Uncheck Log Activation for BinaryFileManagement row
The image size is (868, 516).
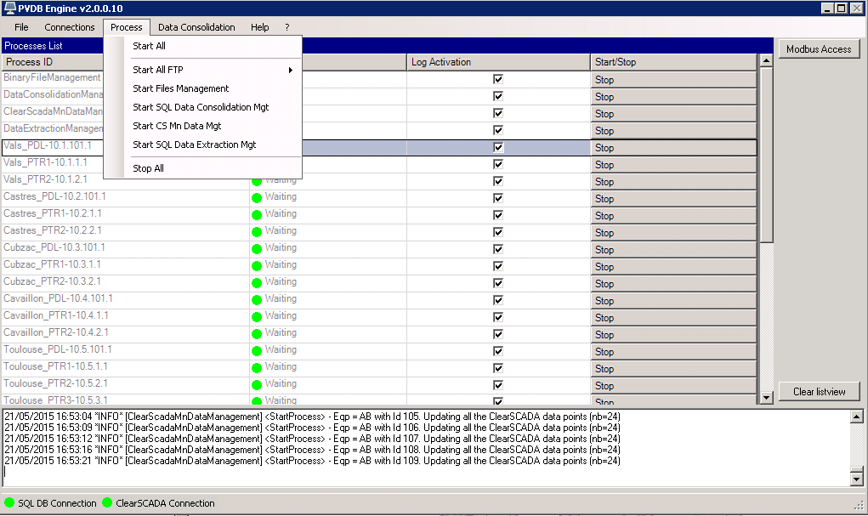pyautogui.click(x=498, y=79)
